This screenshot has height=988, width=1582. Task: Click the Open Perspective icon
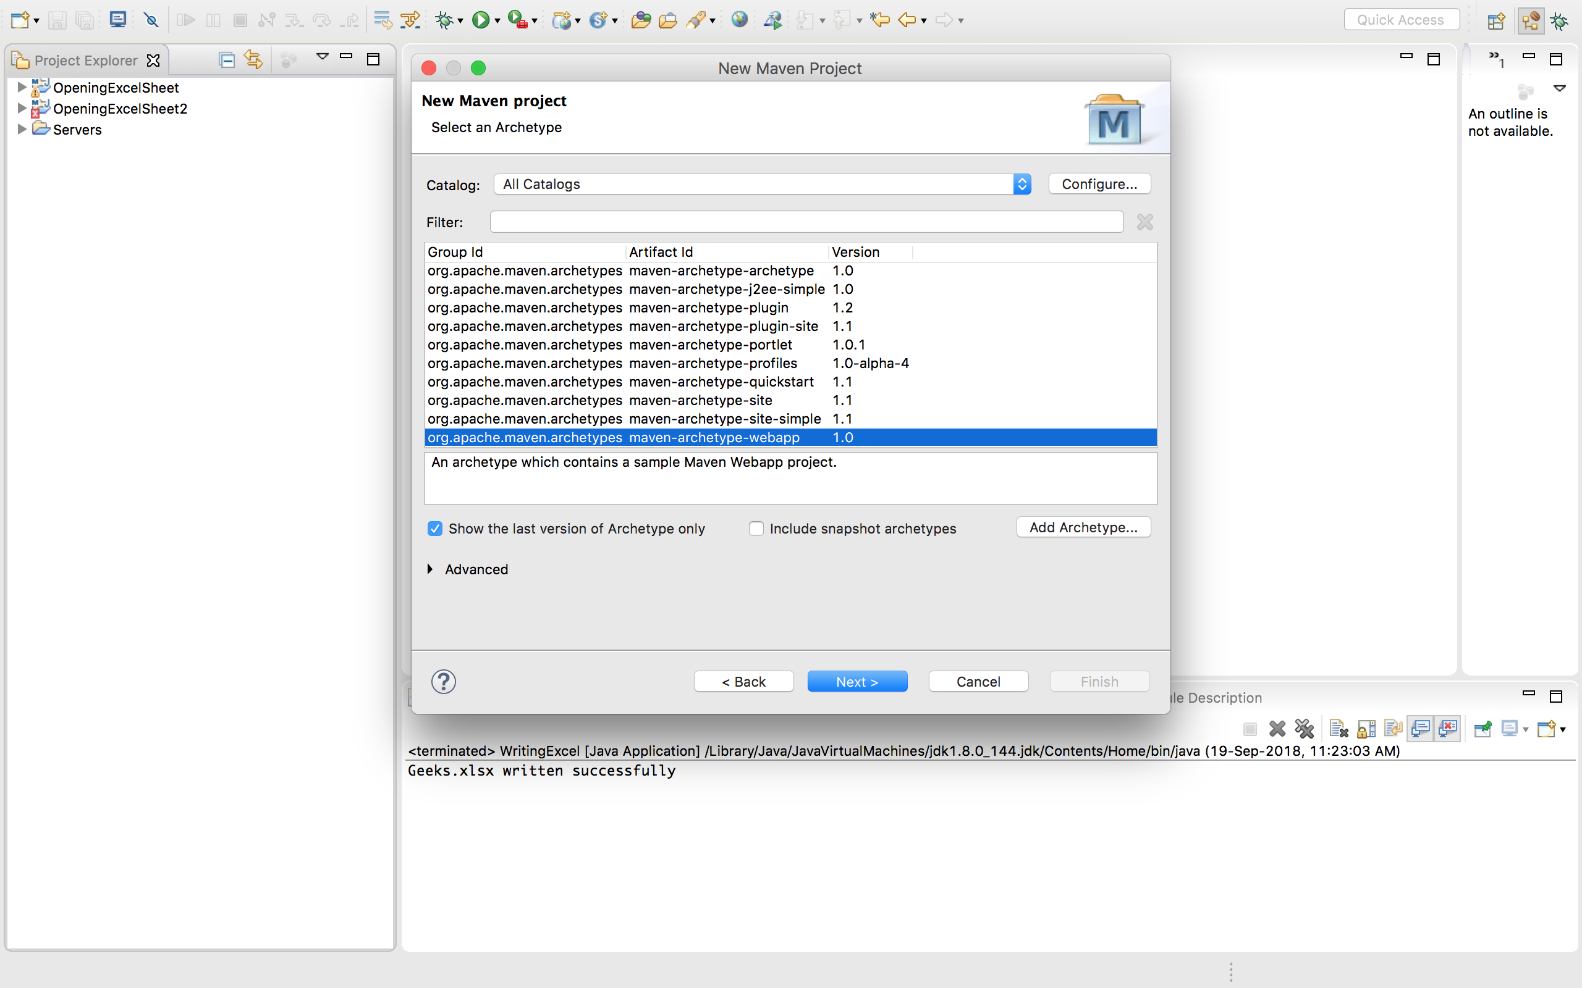click(x=1496, y=21)
